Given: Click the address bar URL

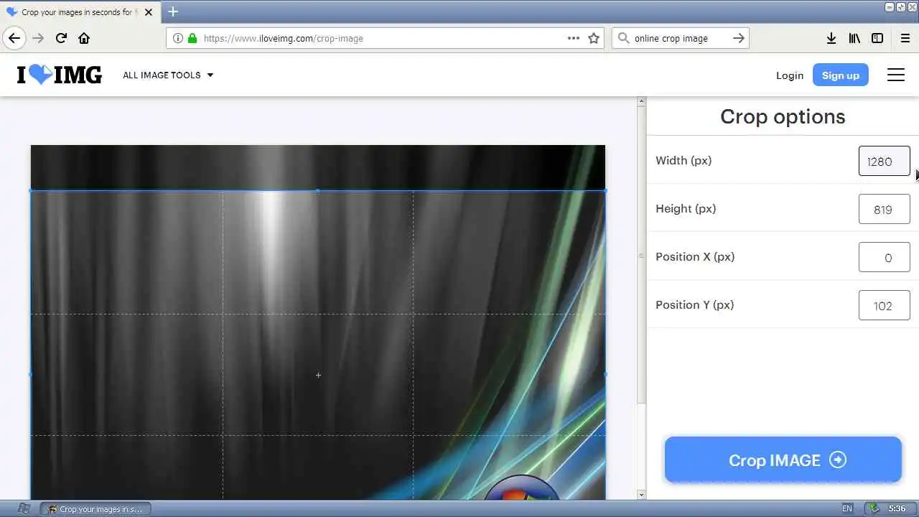Looking at the screenshot, I should tap(284, 38).
